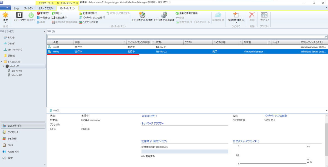Open the Logical-NW-1 link
The height and width of the screenshot is (167, 328).
point(149,116)
